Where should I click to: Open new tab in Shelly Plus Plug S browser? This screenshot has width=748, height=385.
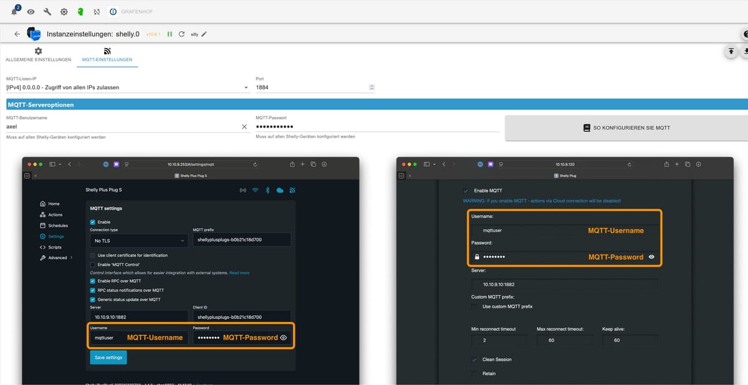tap(302, 164)
